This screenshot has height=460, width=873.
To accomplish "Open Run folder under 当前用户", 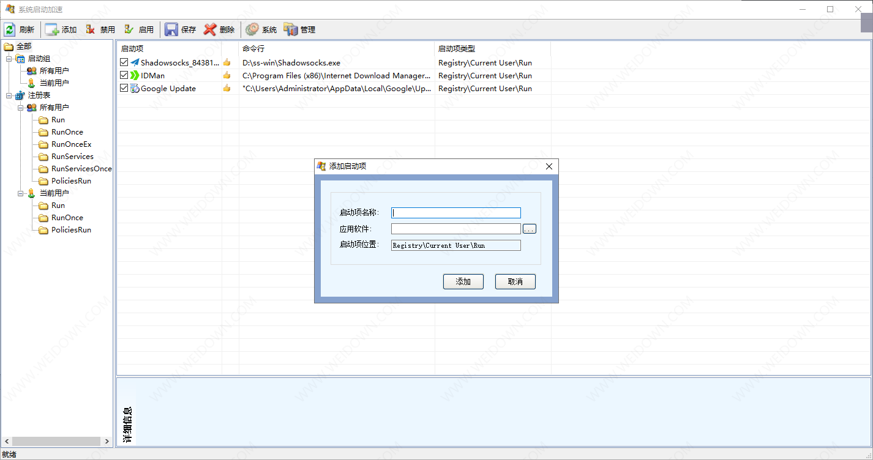I will [x=58, y=206].
